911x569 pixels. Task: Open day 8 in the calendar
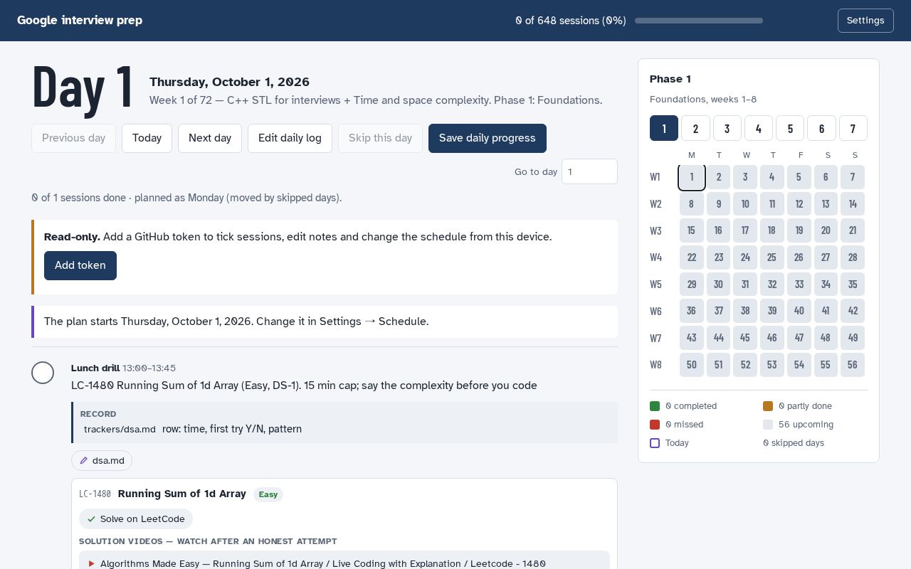(692, 204)
